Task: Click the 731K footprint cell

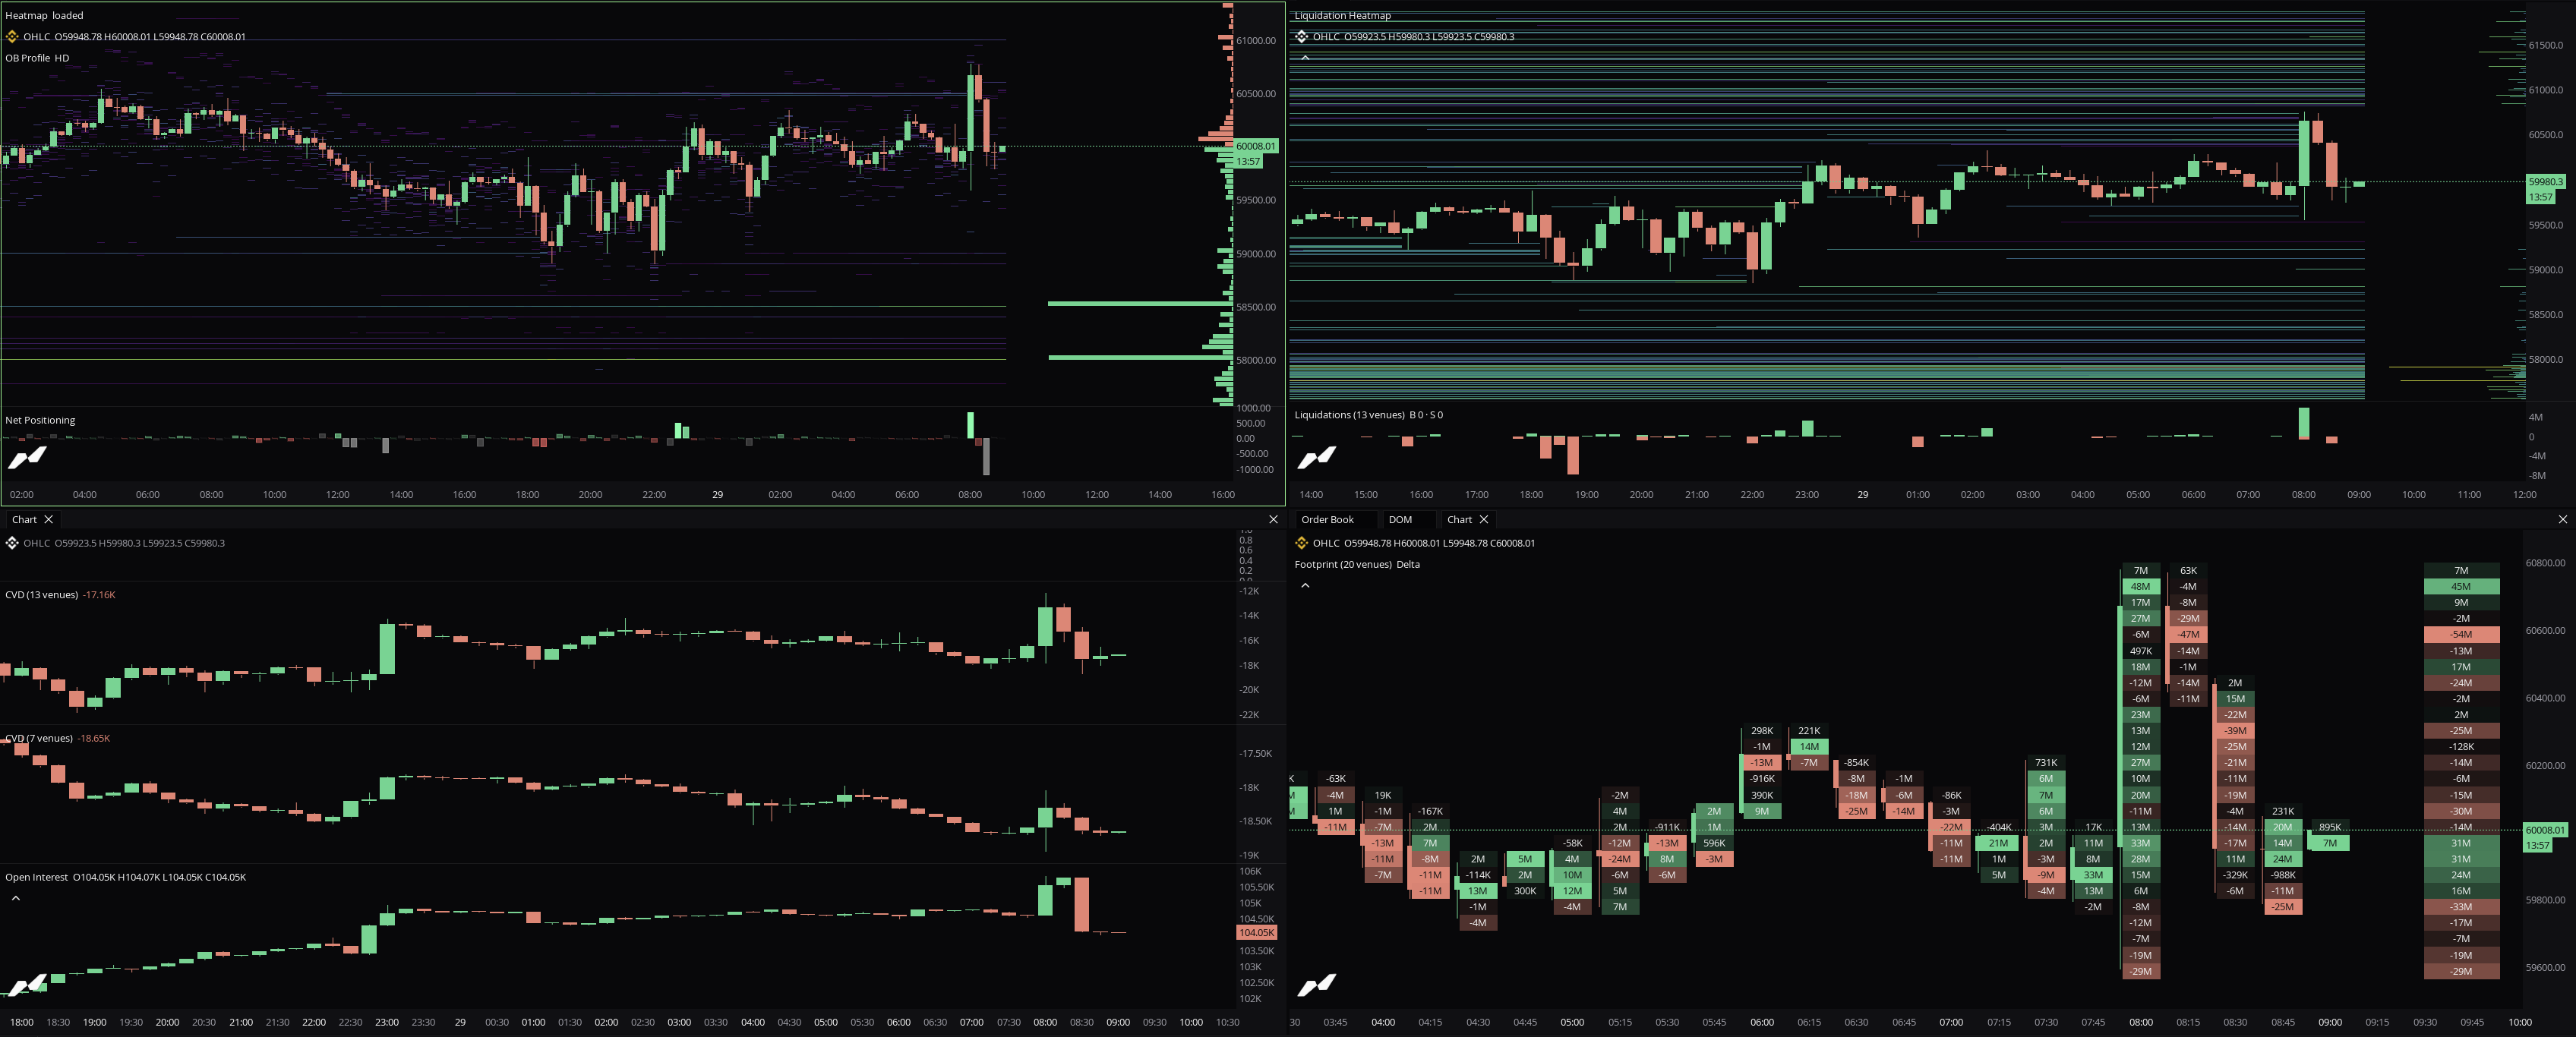Action: click(x=2046, y=763)
